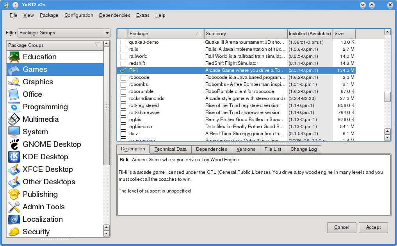Open the Dependencies menu in menu bar
This screenshot has width=397, height=246.
pos(114,15)
